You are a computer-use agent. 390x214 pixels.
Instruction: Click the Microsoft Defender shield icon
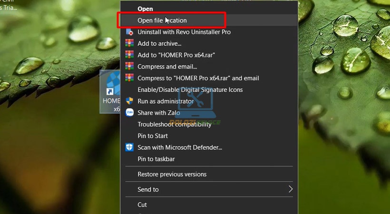pyautogui.click(x=129, y=147)
